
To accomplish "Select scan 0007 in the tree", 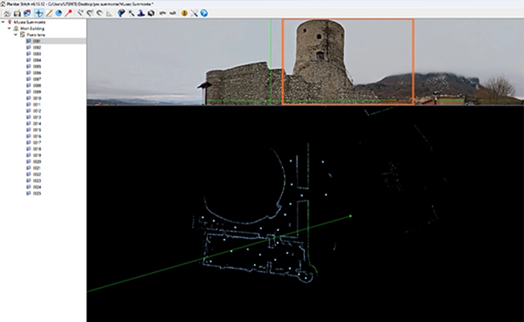I will click(37, 79).
